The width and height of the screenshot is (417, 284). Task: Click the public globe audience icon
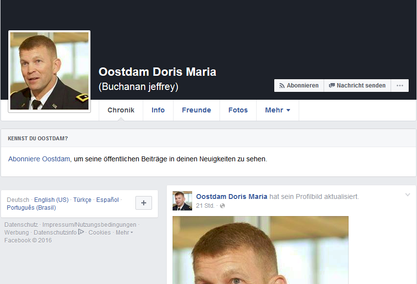(x=222, y=206)
